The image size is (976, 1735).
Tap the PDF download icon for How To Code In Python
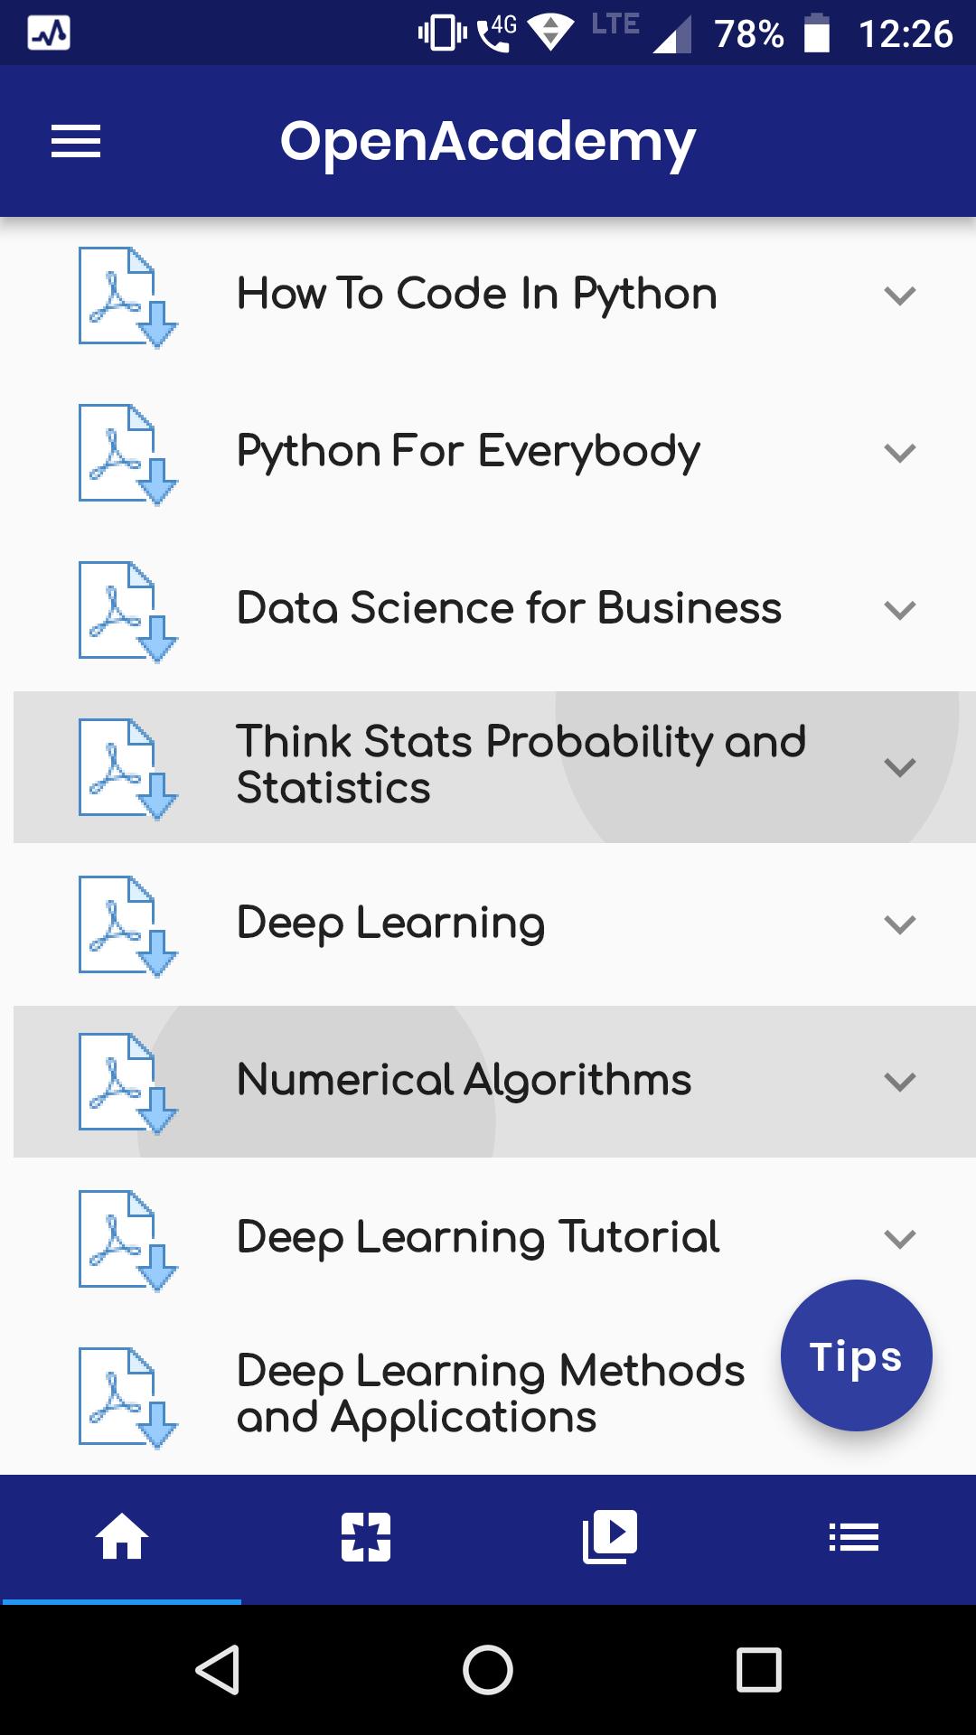128,297
